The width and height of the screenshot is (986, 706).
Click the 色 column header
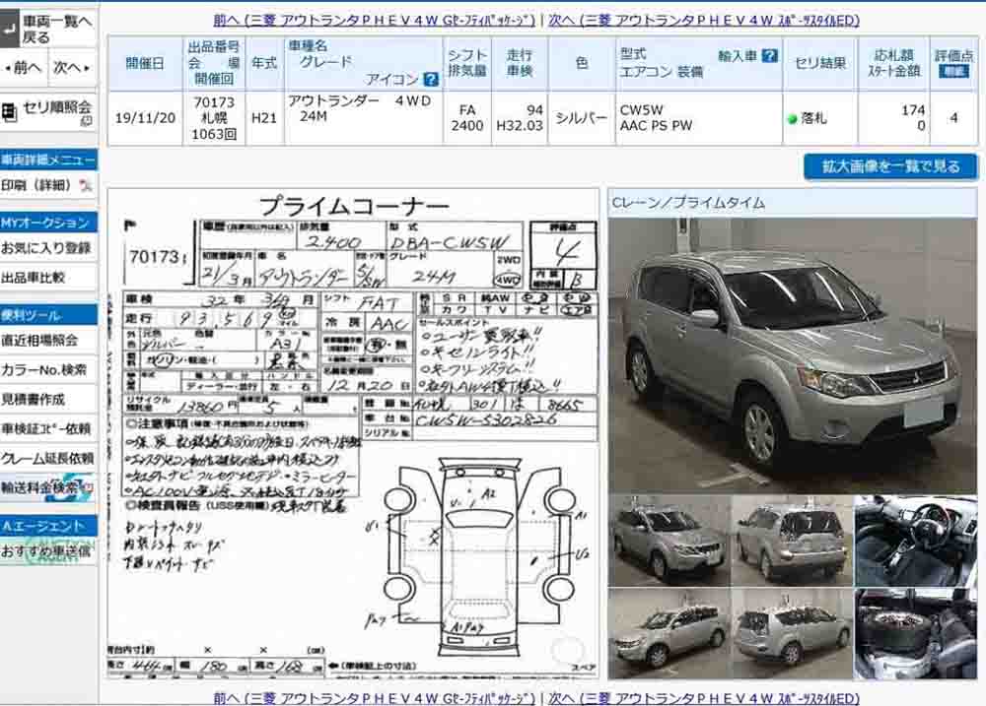click(x=582, y=63)
